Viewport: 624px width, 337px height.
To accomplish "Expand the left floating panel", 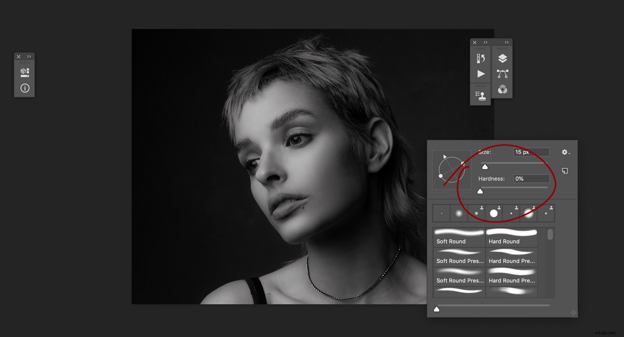I will [29, 56].
